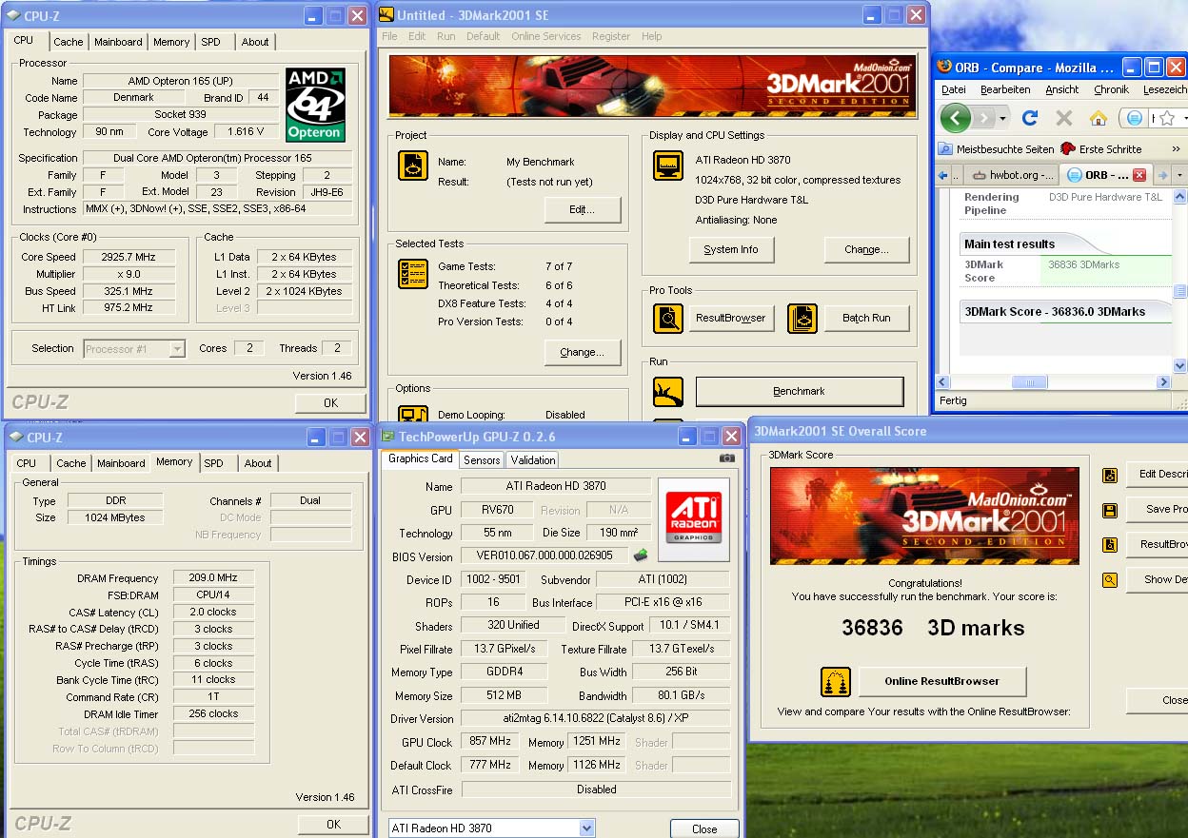Click the Firefox forward arrow

pyautogui.click(x=985, y=118)
